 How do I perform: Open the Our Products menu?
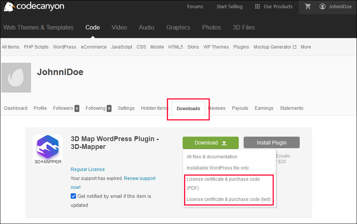278,7
